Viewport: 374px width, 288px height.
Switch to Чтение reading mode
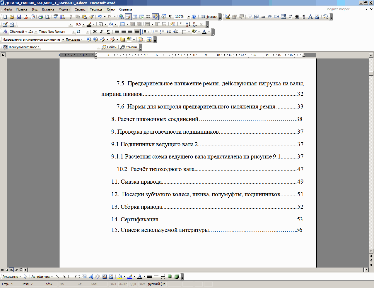pyautogui.click(x=209, y=17)
